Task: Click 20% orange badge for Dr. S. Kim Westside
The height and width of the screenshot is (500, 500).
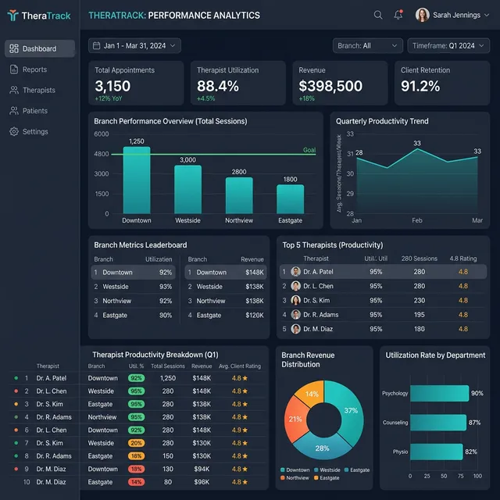Action: [137, 443]
